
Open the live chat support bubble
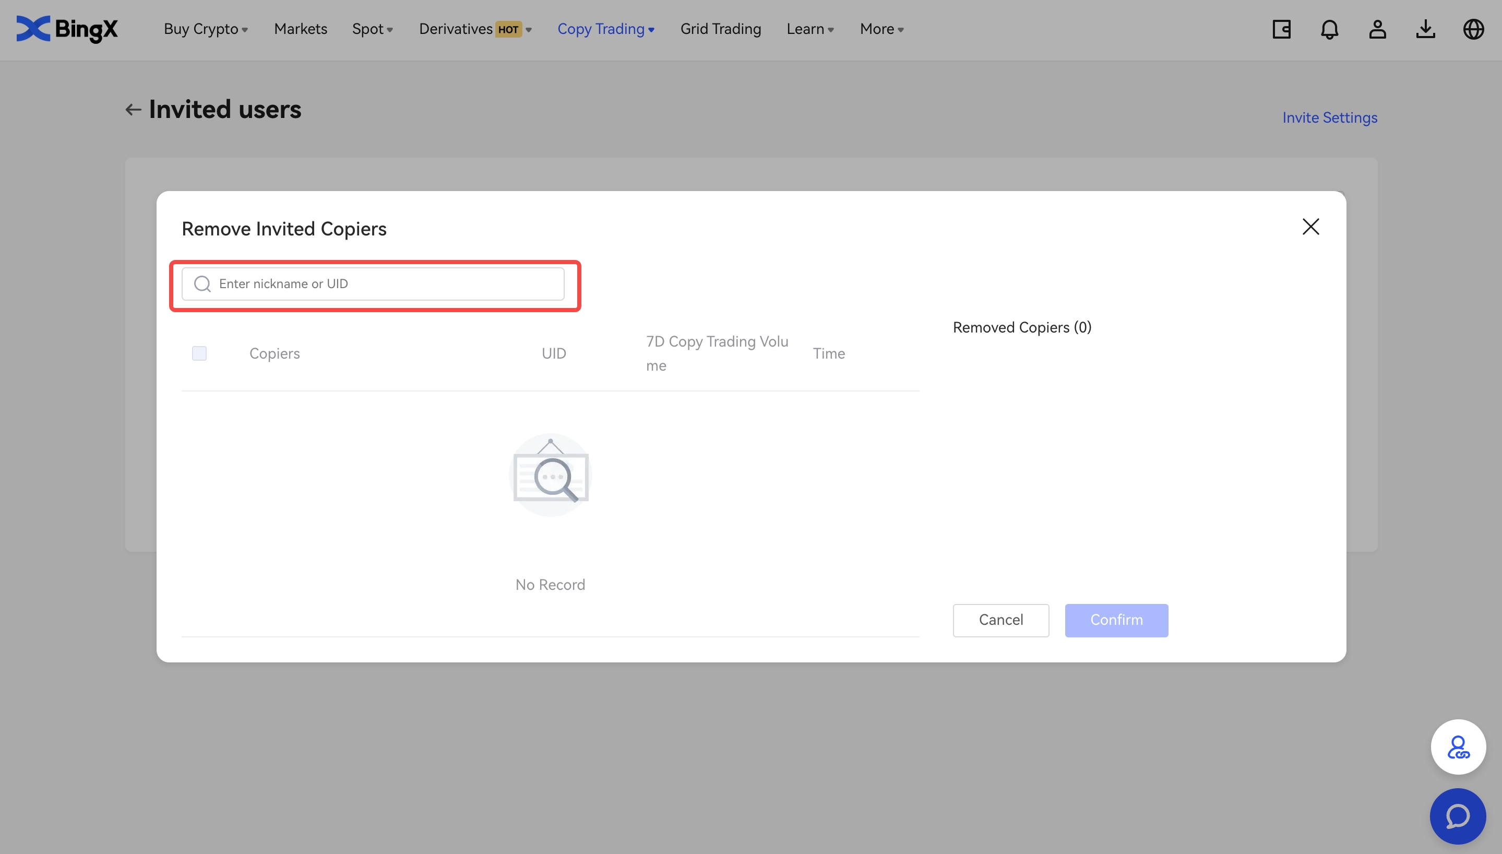click(x=1458, y=816)
